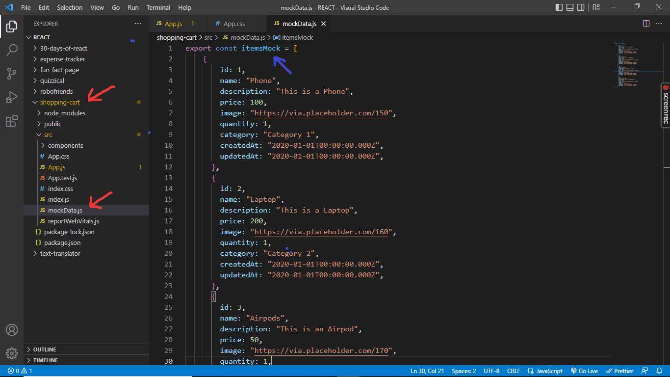
Task: Open the View menu
Action: point(97,7)
